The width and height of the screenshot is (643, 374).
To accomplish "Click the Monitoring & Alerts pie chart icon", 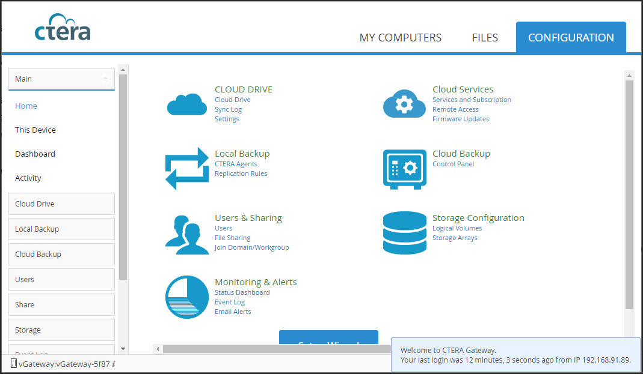I will [187, 297].
